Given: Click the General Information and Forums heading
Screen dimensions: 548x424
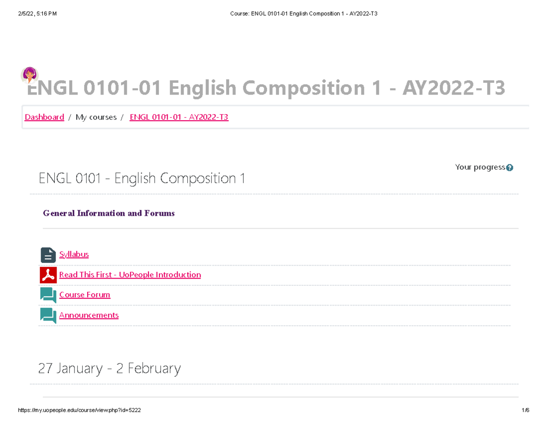Looking at the screenshot, I should click(x=109, y=213).
